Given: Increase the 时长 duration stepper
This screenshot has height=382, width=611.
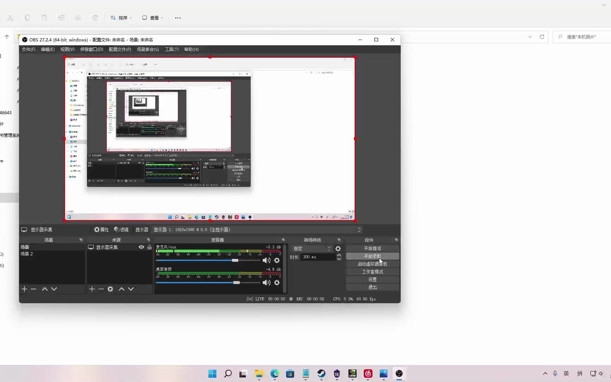Looking at the screenshot, I should (x=339, y=255).
